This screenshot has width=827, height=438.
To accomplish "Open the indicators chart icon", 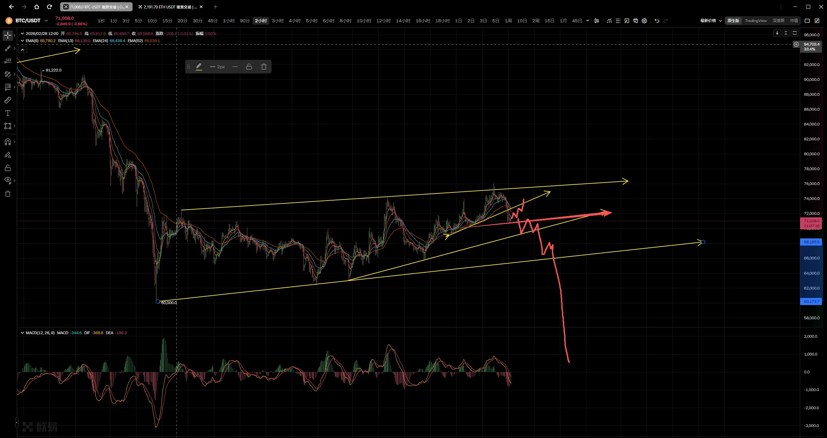I will point(609,21).
